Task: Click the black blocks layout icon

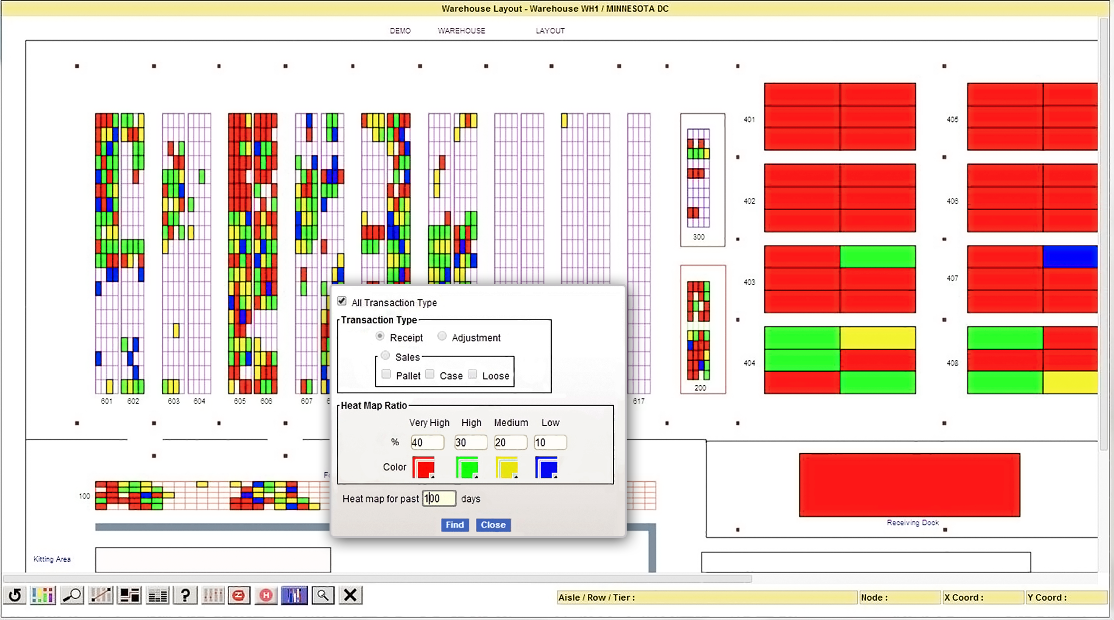Action: (x=129, y=595)
